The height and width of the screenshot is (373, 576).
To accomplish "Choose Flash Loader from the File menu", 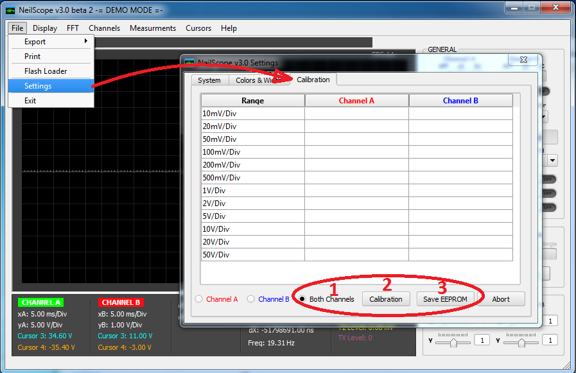I will pos(51,71).
